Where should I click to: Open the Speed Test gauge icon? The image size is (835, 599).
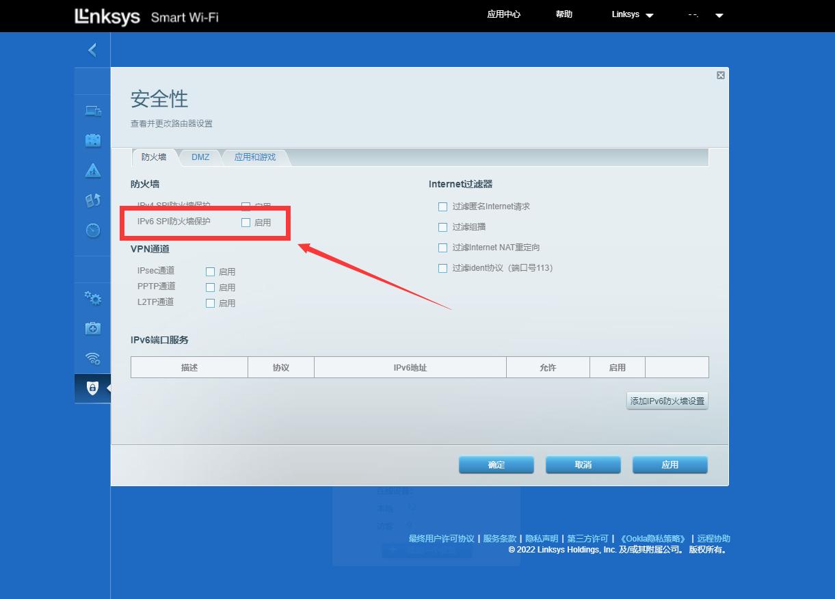tap(92, 230)
